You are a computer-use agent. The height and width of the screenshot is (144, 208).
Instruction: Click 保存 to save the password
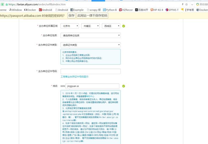click(71, 16)
